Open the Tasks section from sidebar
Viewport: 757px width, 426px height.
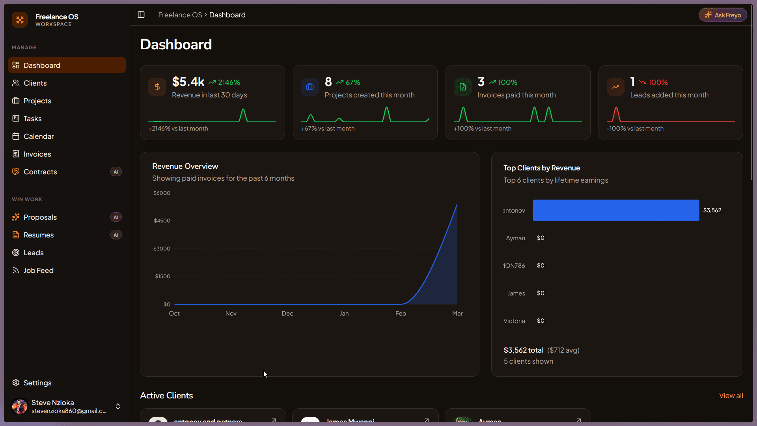[x=32, y=118]
